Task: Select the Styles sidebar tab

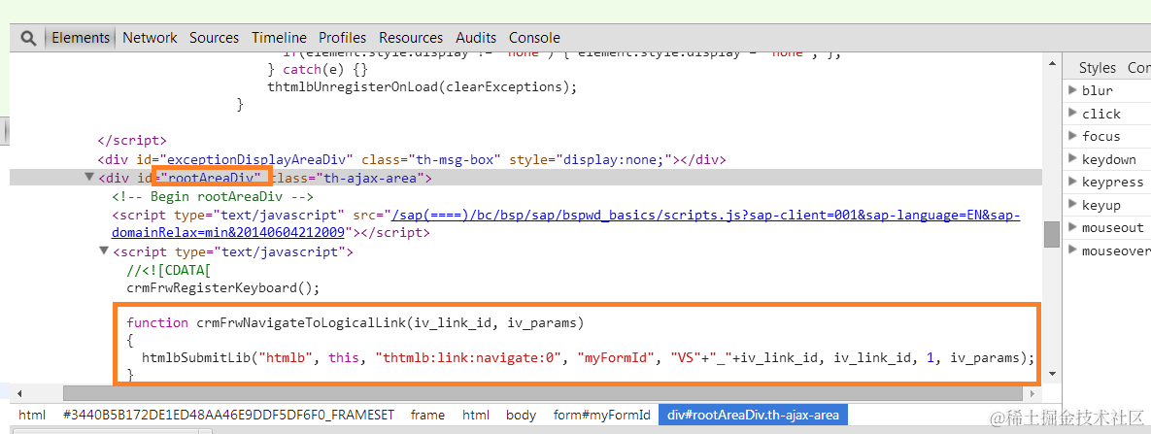Action: tap(1097, 68)
